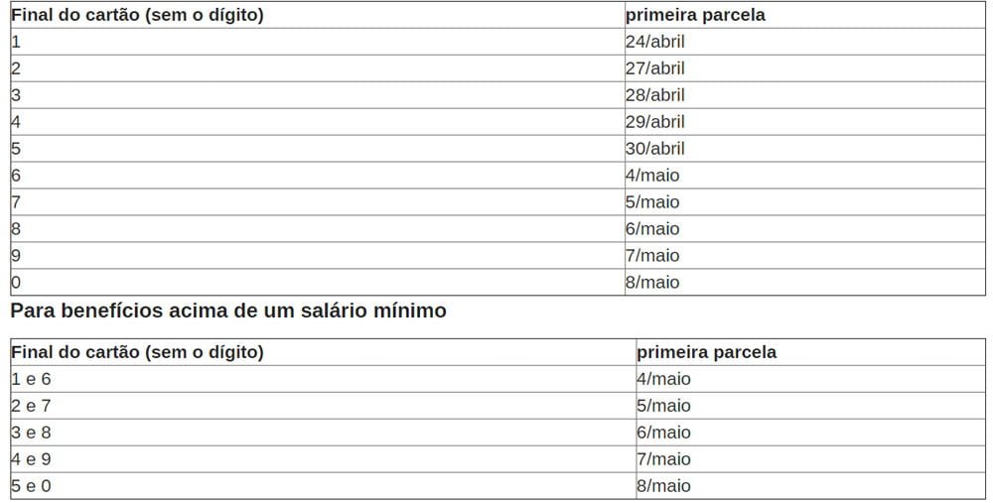The height and width of the screenshot is (503, 993).
Task: Select the date next to "5 e 0"
Action: pos(664,486)
